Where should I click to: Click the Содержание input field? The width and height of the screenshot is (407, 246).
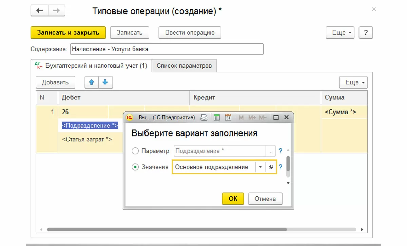(x=167, y=49)
